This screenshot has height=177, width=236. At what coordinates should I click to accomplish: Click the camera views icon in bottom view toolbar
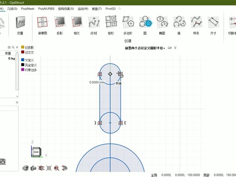point(33,168)
